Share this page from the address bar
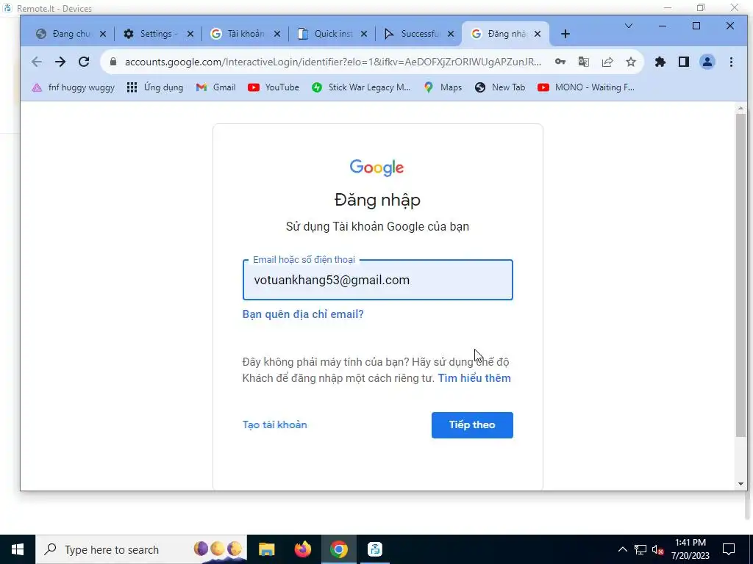This screenshot has height=564, width=753. tap(607, 62)
